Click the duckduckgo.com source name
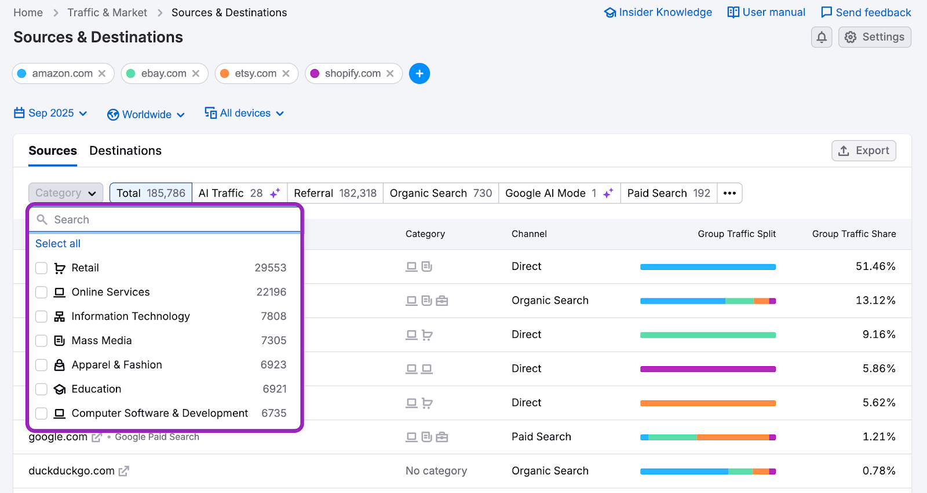The image size is (927, 493). (71, 471)
